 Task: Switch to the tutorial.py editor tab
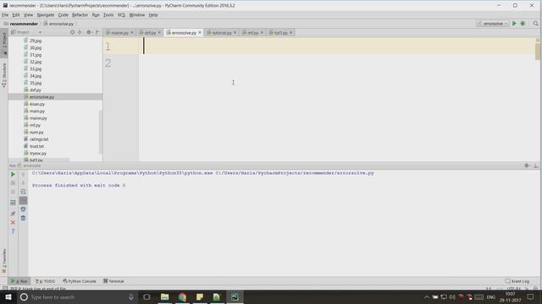click(221, 33)
